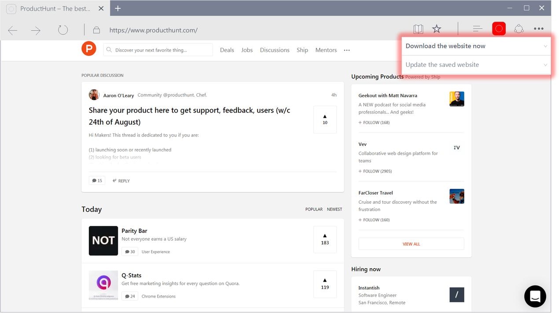Switch the Today list to Popular

(314, 209)
